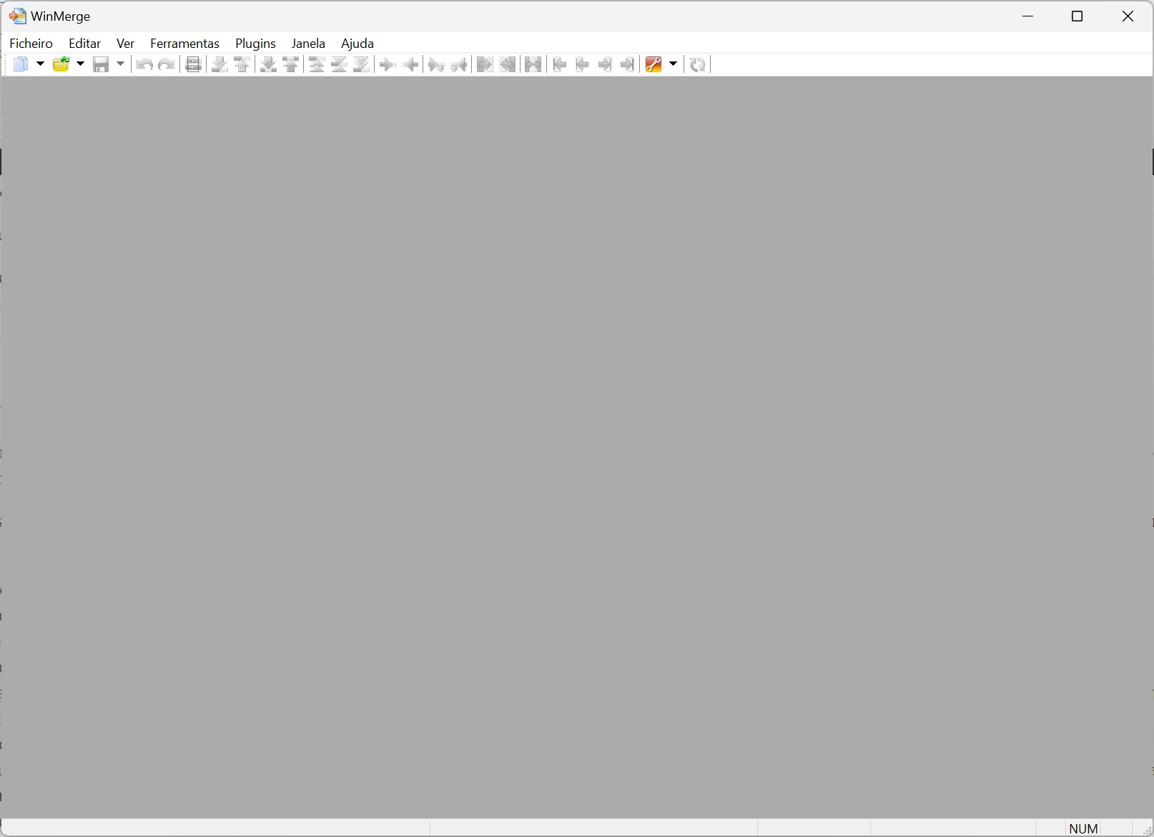Click the Select Line Difference icon
Image resolution: width=1154 pixels, height=837 pixels.
point(193,64)
